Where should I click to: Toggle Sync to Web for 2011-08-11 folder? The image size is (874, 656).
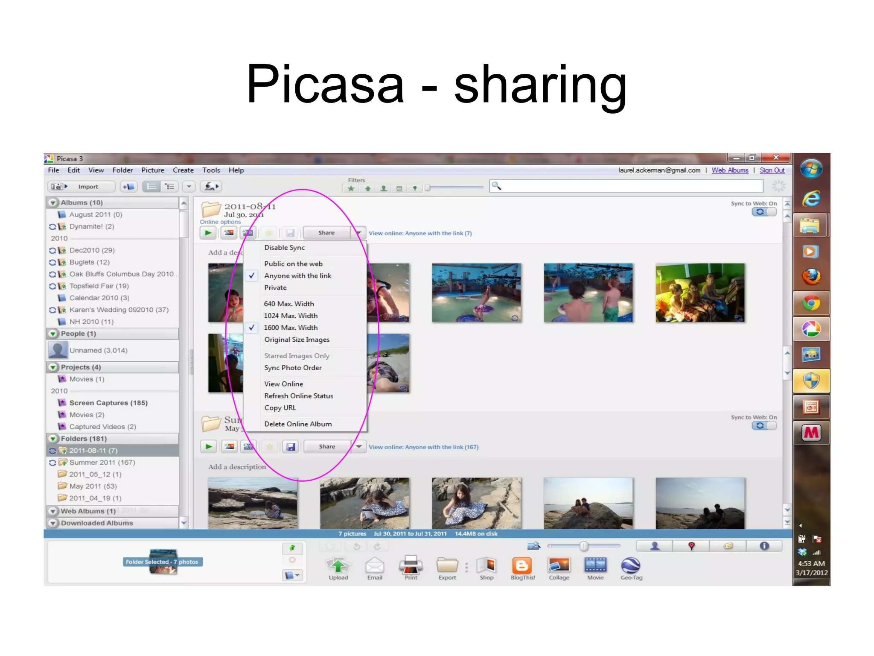click(764, 212)
